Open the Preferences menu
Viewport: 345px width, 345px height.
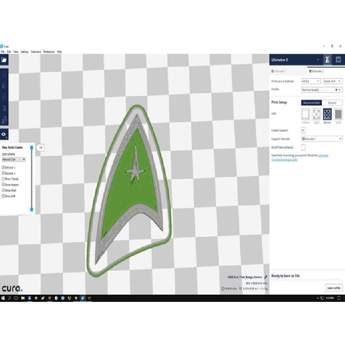pyautogui.click(x=49, y=52)
